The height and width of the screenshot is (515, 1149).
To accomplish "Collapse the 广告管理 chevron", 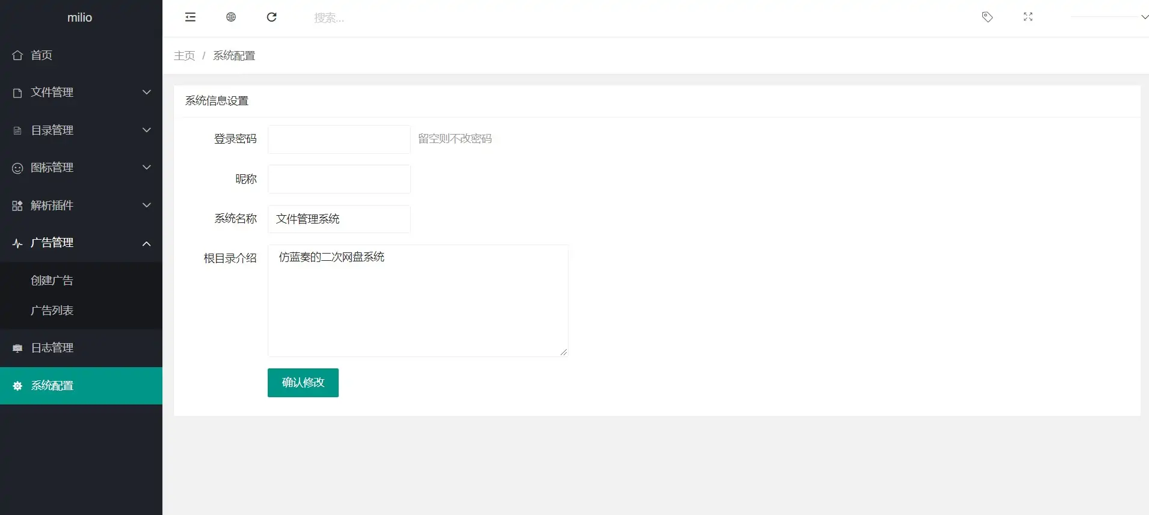I will 146,243.
